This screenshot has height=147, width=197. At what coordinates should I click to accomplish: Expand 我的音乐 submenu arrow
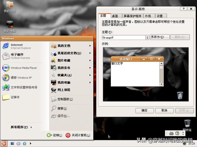[90, 68]
